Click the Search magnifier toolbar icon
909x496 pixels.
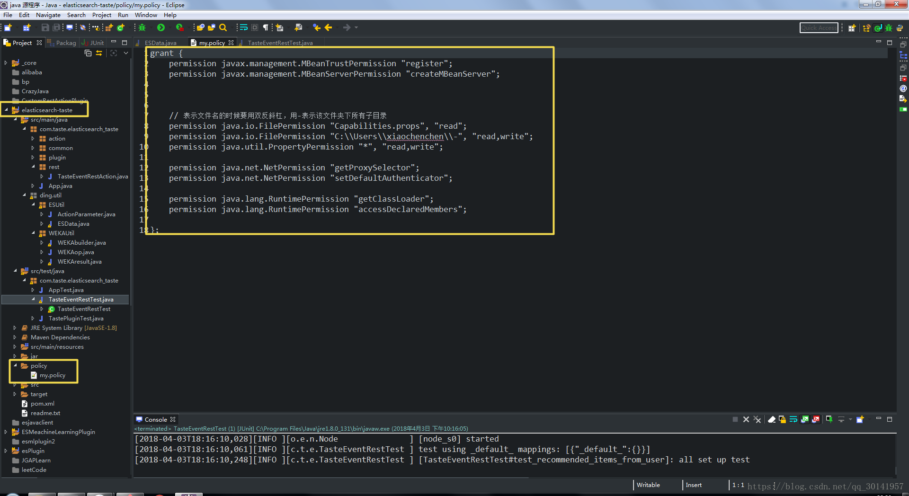click(223, 27)
